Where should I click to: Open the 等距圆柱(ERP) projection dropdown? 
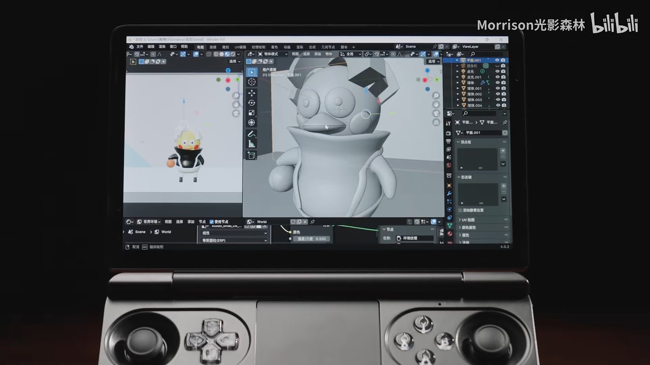234,240
